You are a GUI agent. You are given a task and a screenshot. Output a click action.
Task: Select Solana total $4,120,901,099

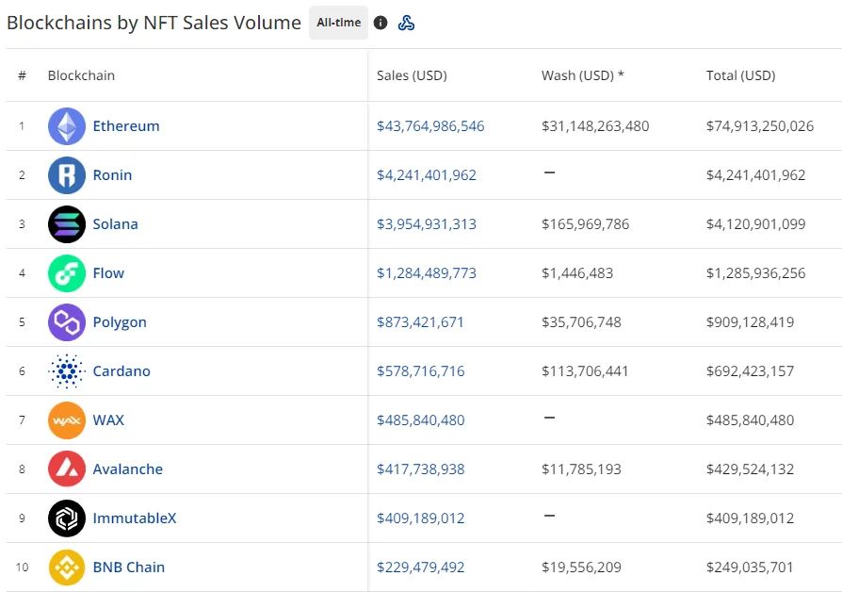click(756, 224)
